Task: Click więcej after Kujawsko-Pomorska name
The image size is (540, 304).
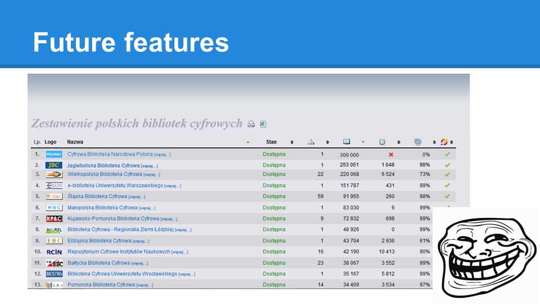Action: pyautogui.click(x=169, y=219)
